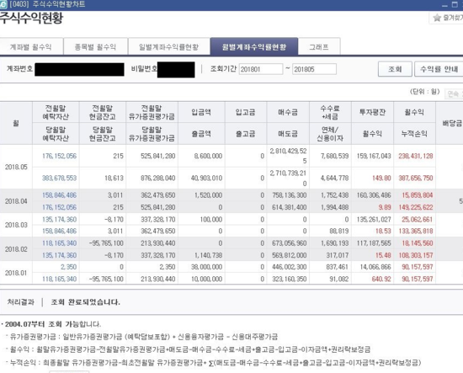Click the return rate 640.92
The height and width of the screenshot is (373, 463).
click(381, 279)
